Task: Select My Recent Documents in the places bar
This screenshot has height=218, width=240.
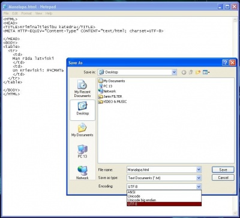Action: click(82, 89)
